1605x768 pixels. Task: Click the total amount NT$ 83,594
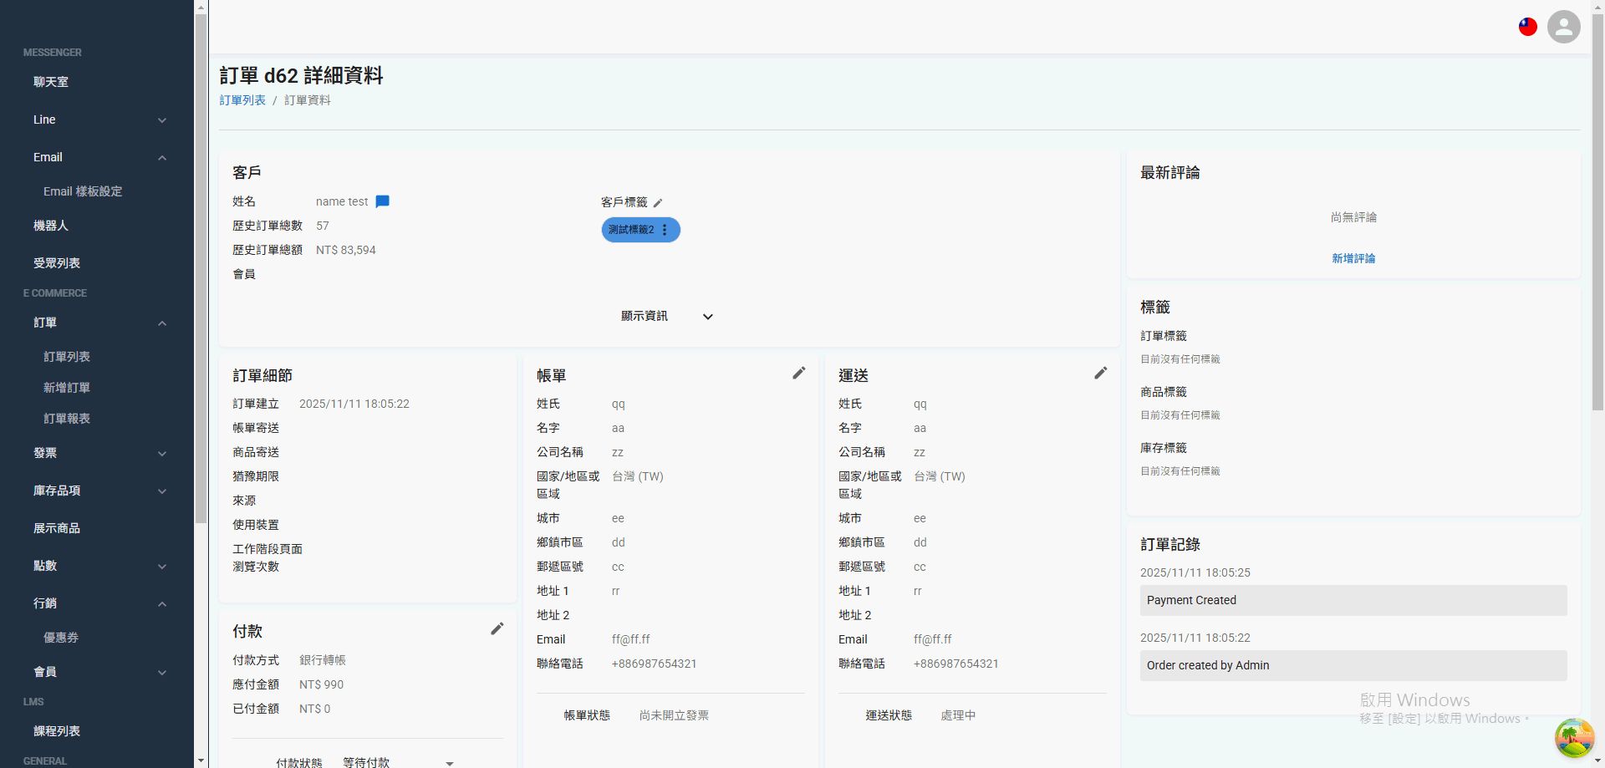tap(346, 250)
